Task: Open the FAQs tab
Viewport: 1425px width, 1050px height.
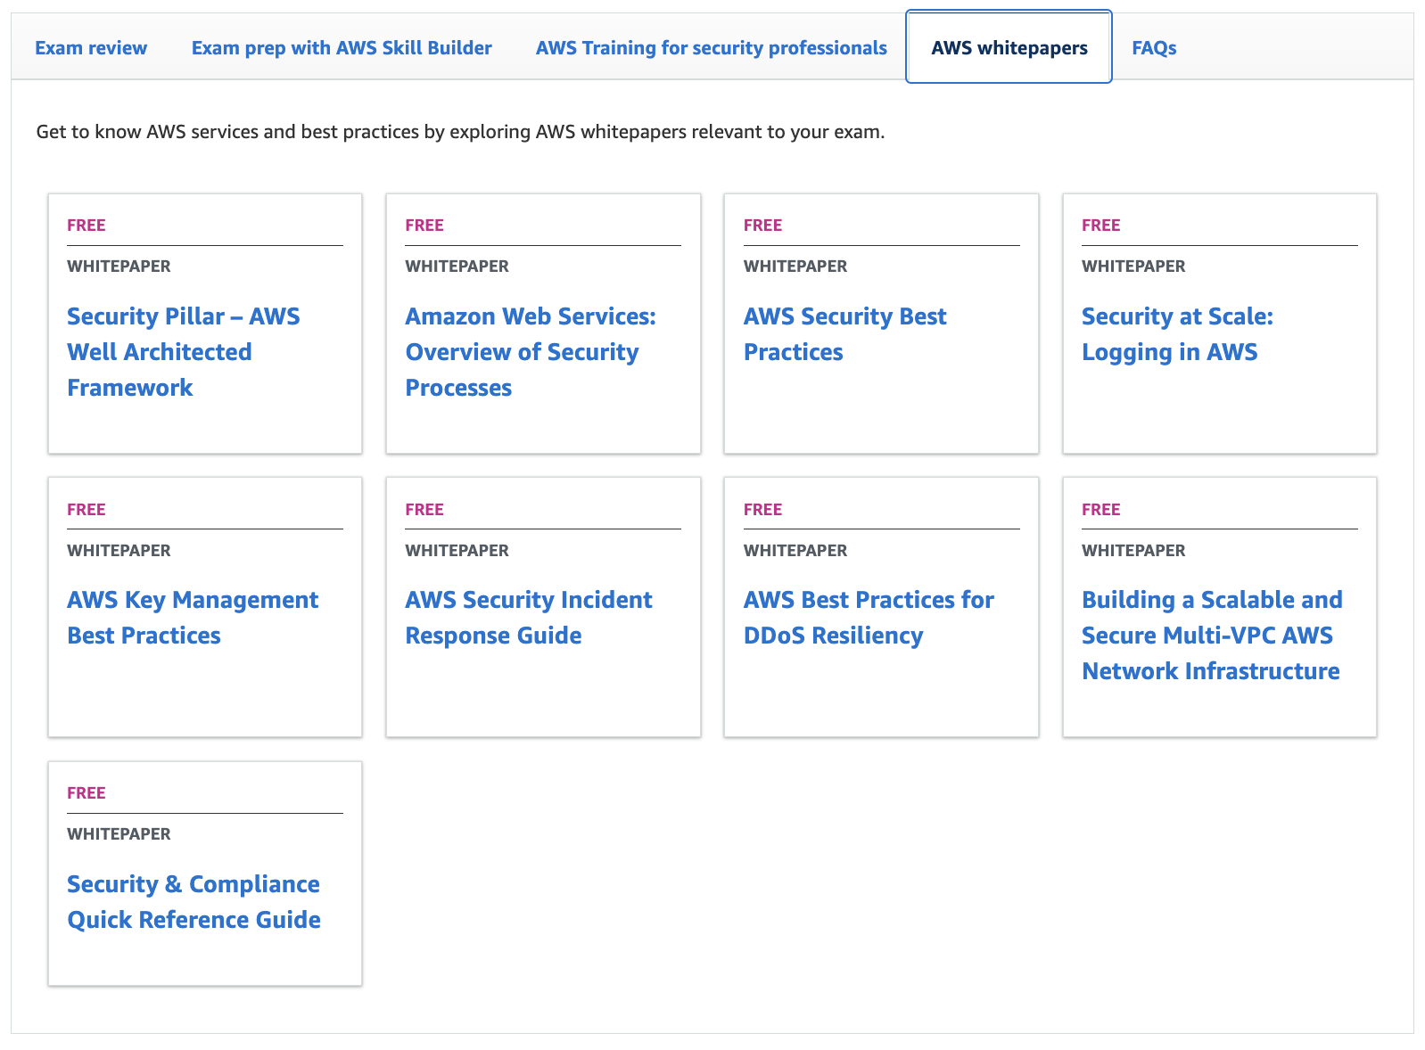Action: point(1154,48)
